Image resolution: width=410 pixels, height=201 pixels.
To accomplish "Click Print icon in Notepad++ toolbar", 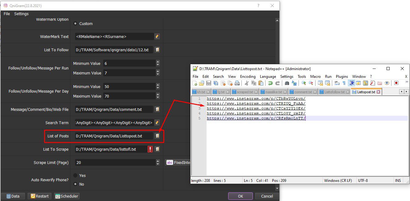I will coord(237,83).
